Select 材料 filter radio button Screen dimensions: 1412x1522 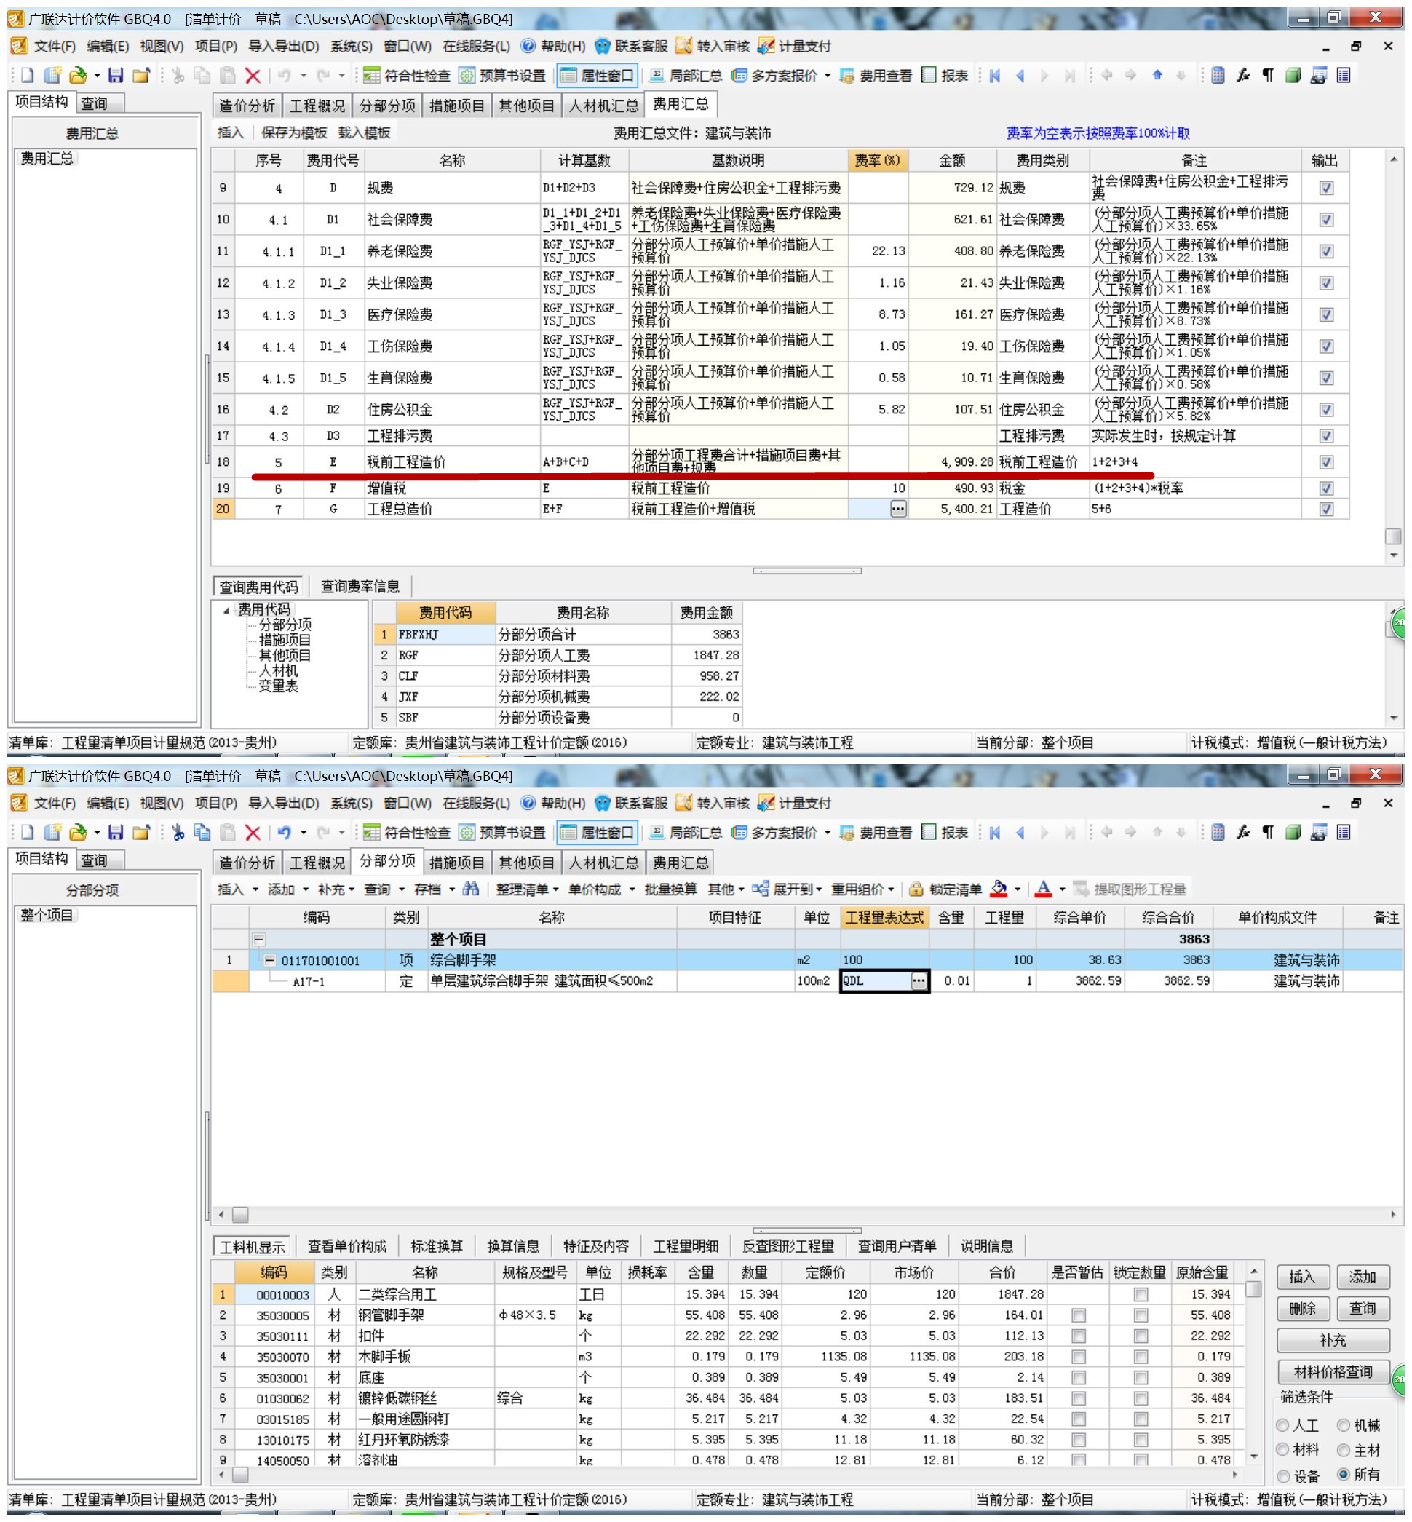1284,1449
